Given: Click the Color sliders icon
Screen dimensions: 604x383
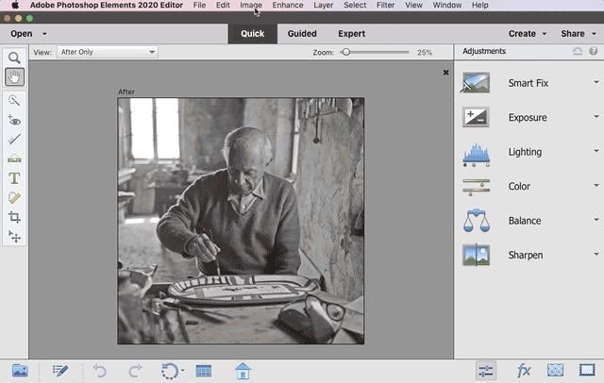Looking at the screenshot, I should [x=476, y=187].
